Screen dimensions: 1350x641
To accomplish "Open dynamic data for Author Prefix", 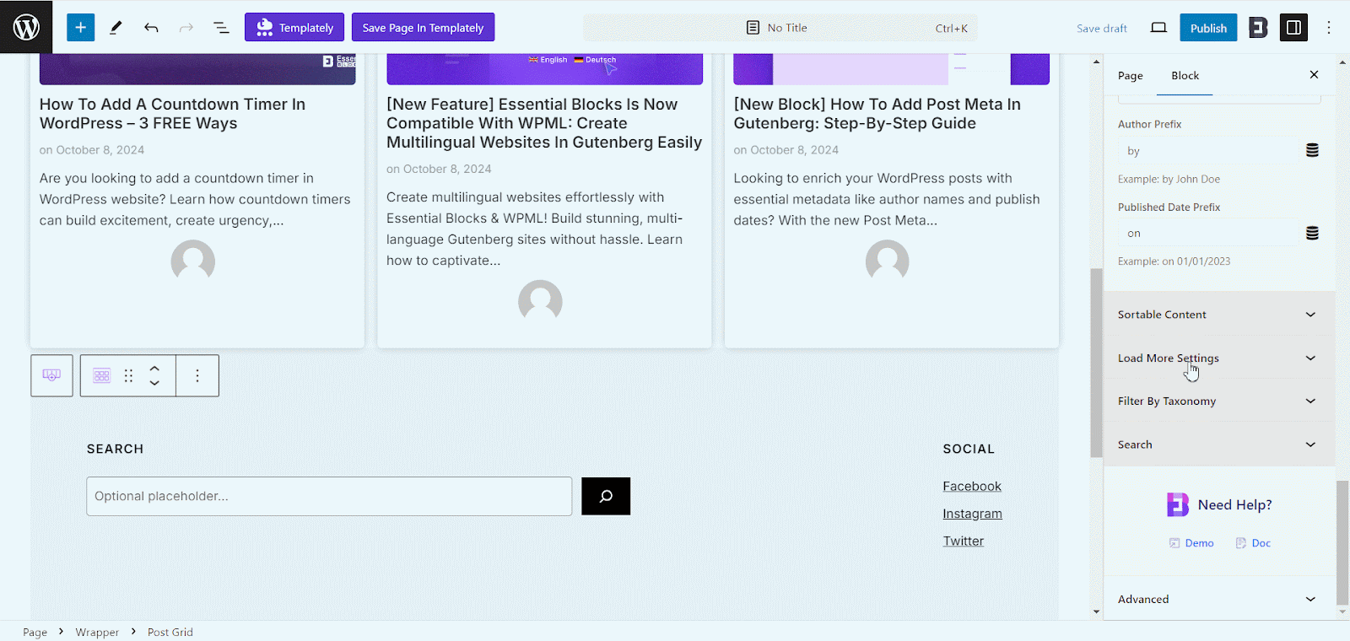I will coord(1312,150).
